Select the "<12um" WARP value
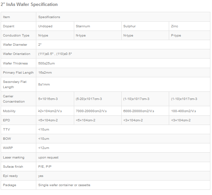Screen dimensions: 212x195 [x=44, y=148]
